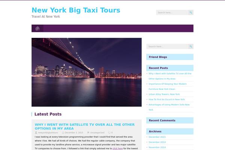Open post title 'Why I Went With Satellite TV'
Screen dimensions: 225x150
pyautogui.click(x=85, y=126)
